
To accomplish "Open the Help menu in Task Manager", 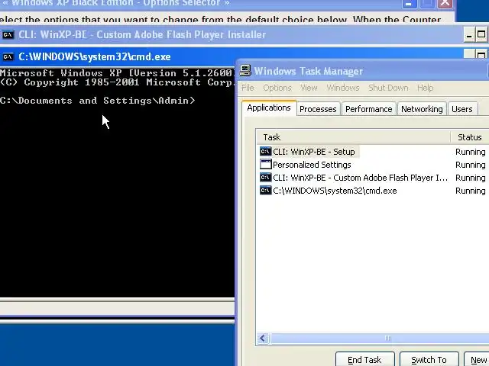I will click(x=426, y=88).
